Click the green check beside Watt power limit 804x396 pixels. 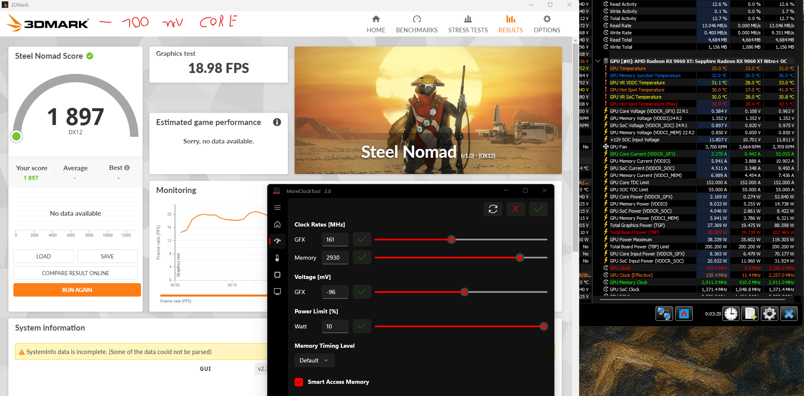coord(362,326)
